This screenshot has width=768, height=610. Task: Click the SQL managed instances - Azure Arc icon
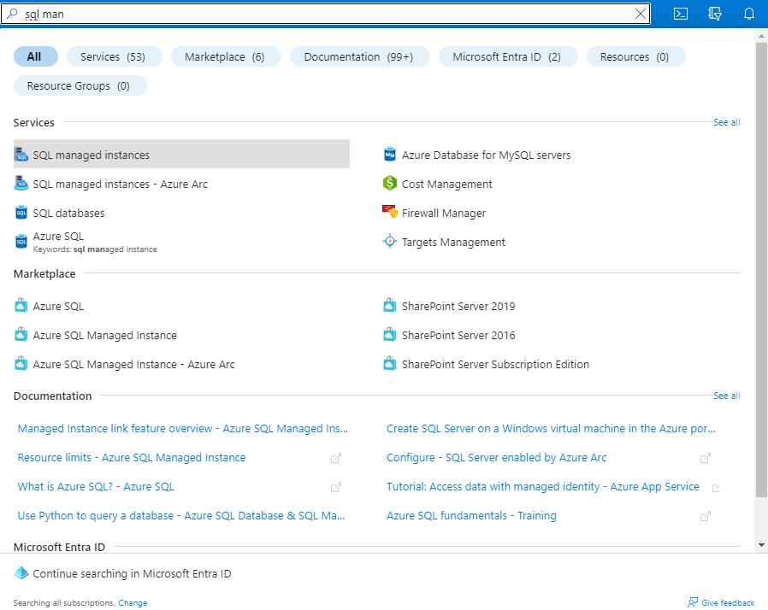click(21, 184)
